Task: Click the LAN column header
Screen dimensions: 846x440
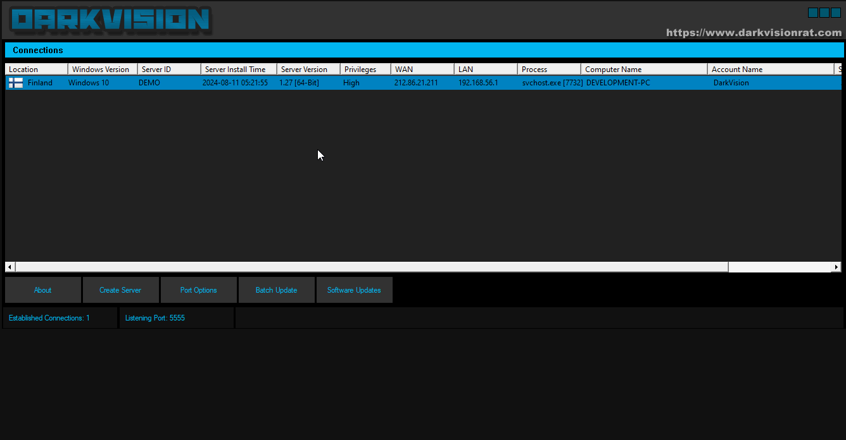Action: (x=486, y=69)
